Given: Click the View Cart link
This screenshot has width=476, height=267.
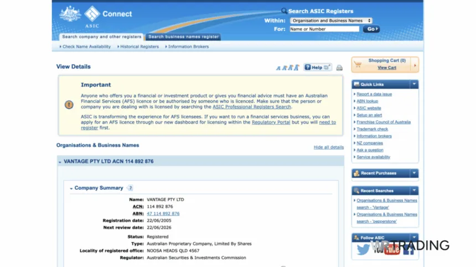Looking at the screenshot, I should [387, 68].
